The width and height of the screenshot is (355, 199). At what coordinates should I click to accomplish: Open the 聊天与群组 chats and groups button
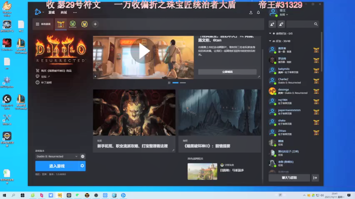(x=289, y=178)
